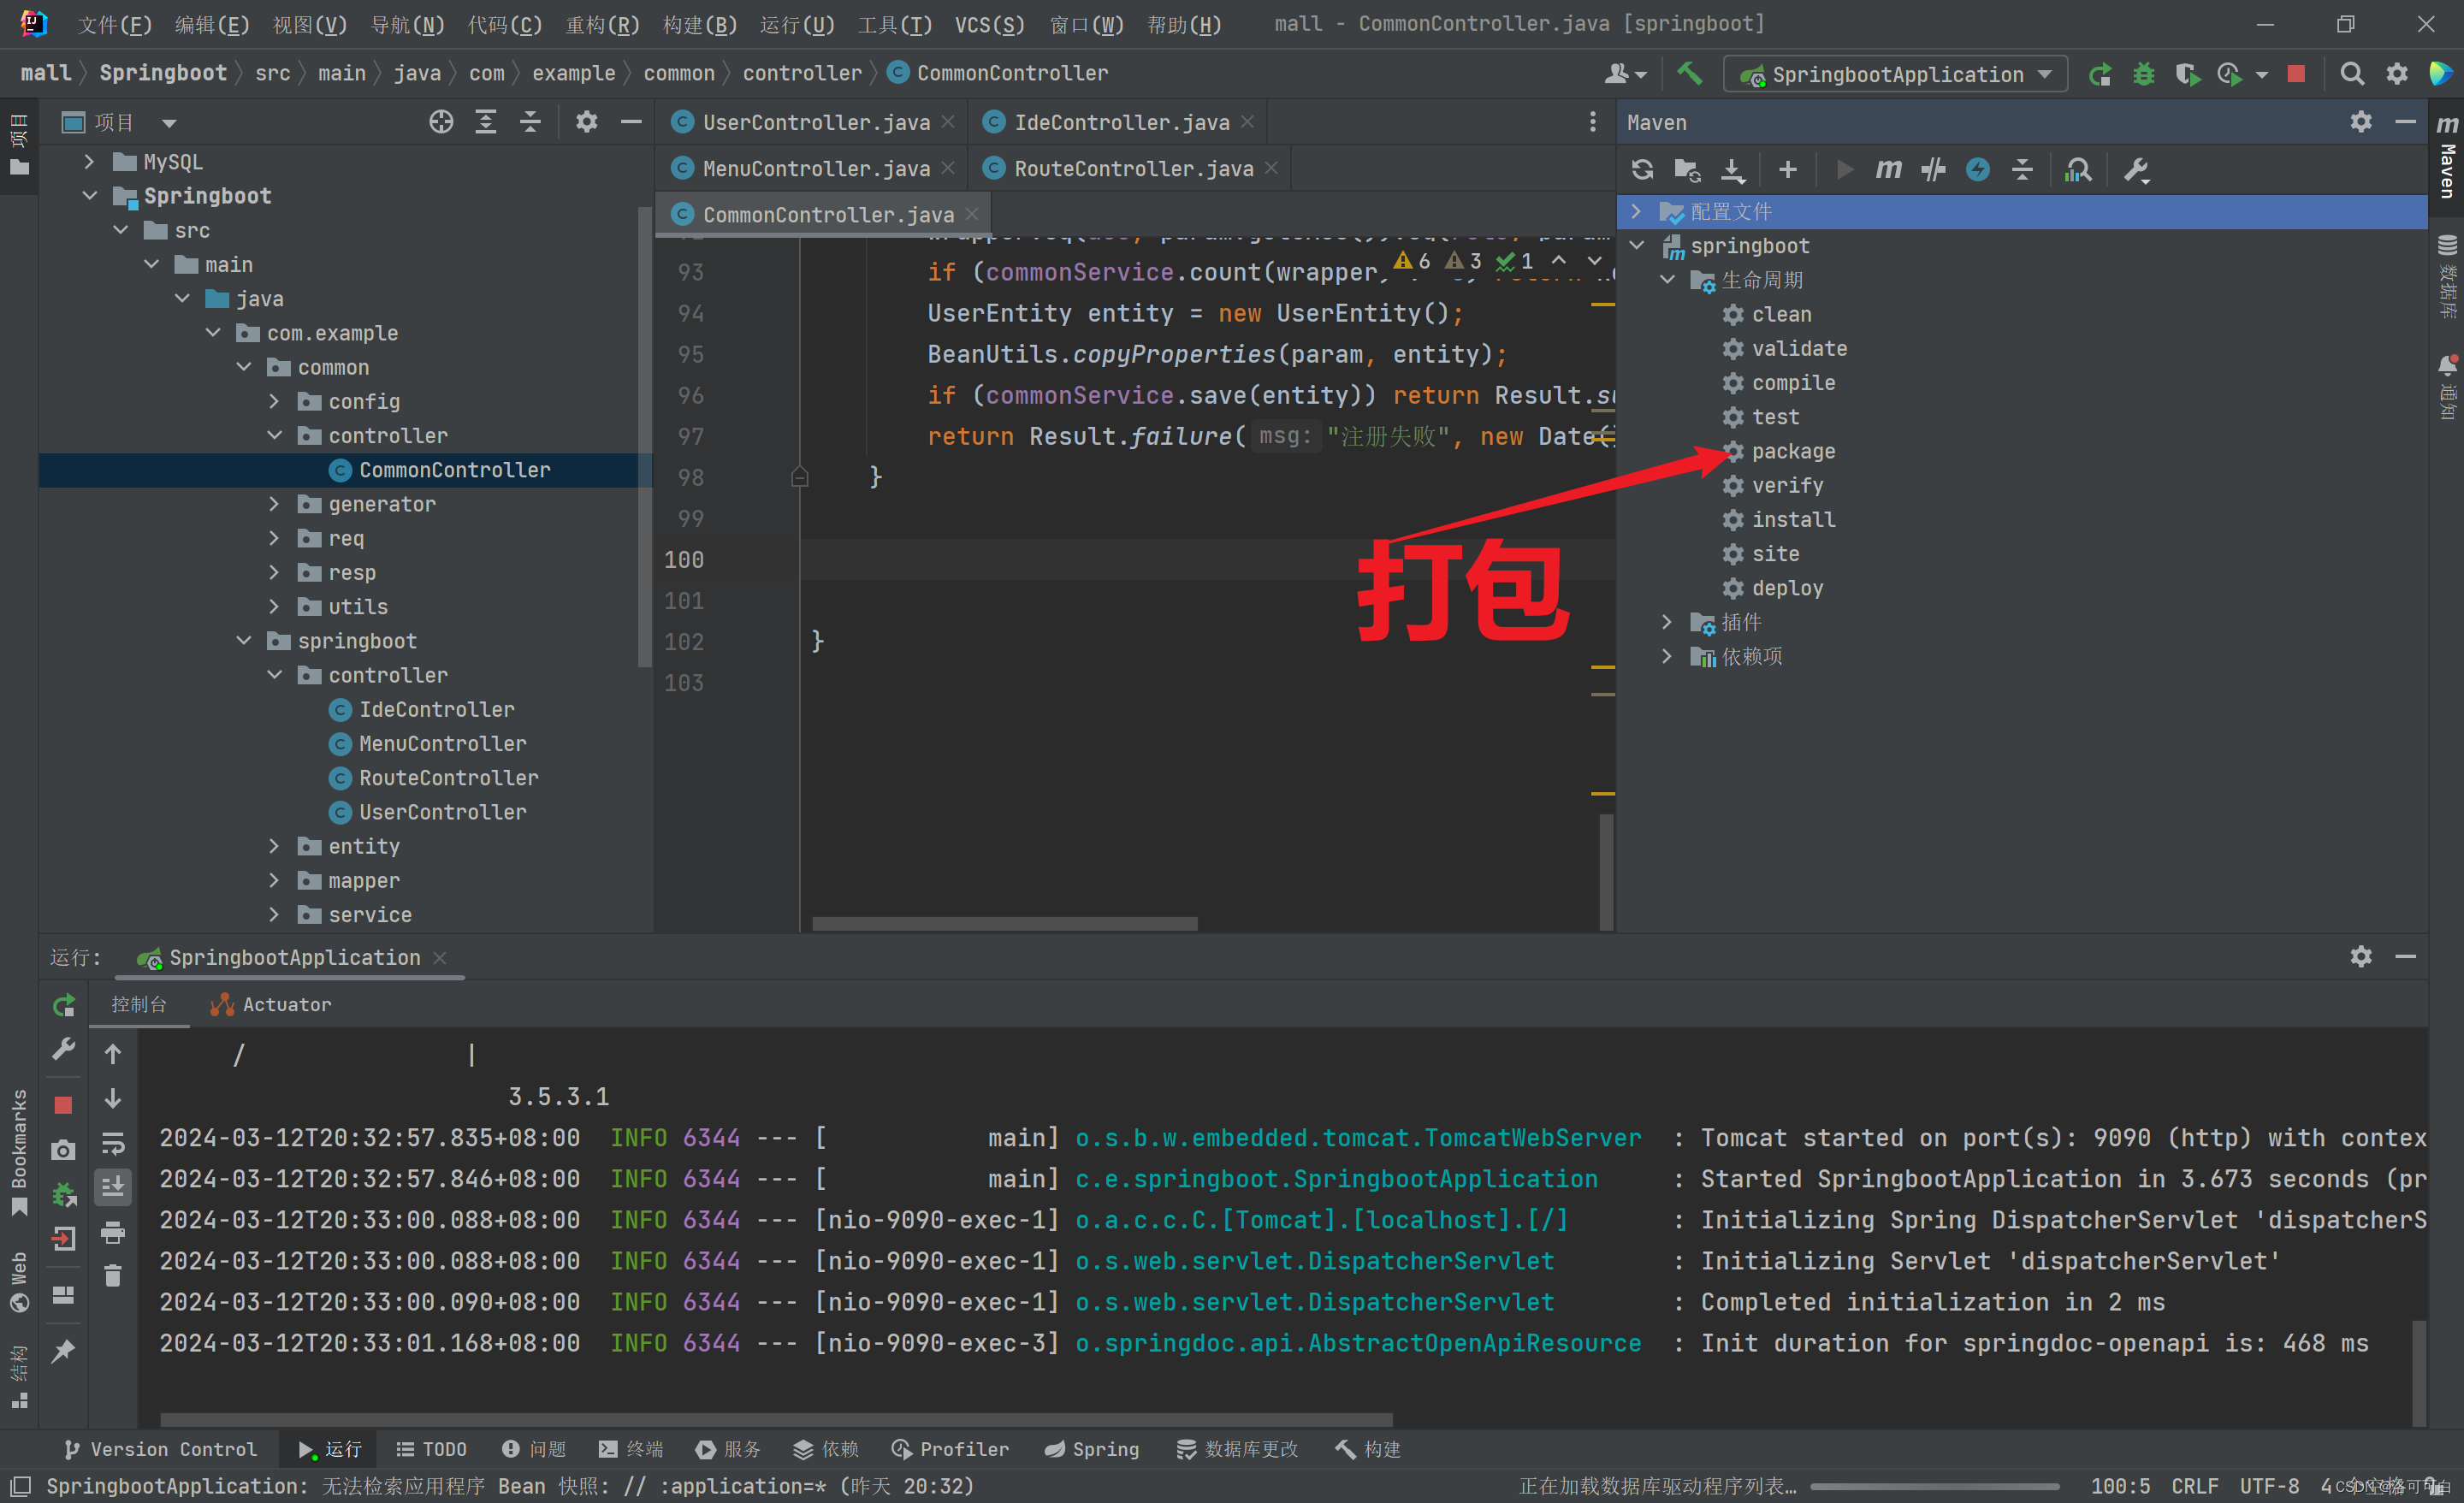Open 重构(R) menu
This screenshot has height=1503, width=2464.
602,24
